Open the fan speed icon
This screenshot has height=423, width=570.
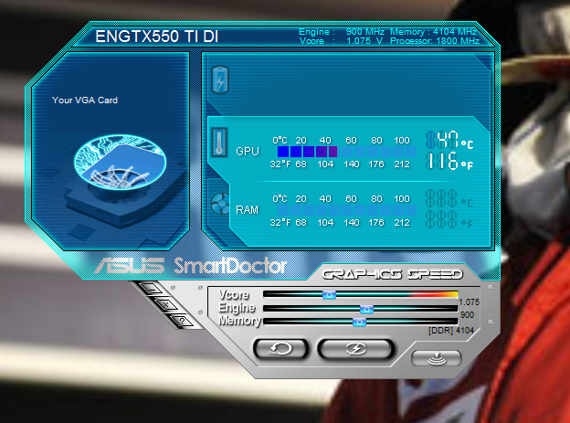point(220,204)
